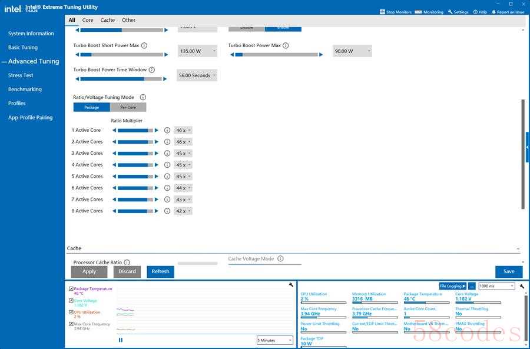Click Turbo Boost Short Power Max slider

[122, 54]
